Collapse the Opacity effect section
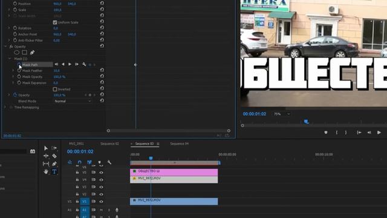 5,47
